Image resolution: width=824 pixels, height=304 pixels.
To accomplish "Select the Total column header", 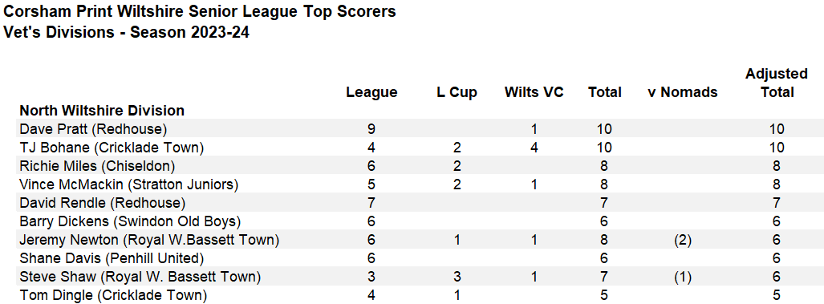I will [x=605, y=92].
